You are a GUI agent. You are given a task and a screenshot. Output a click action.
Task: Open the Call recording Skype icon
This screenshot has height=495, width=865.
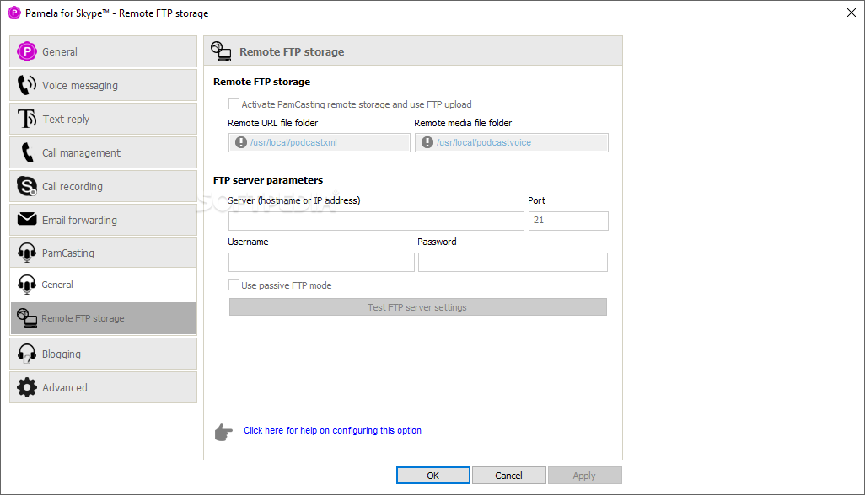click(x=26, y=186)
